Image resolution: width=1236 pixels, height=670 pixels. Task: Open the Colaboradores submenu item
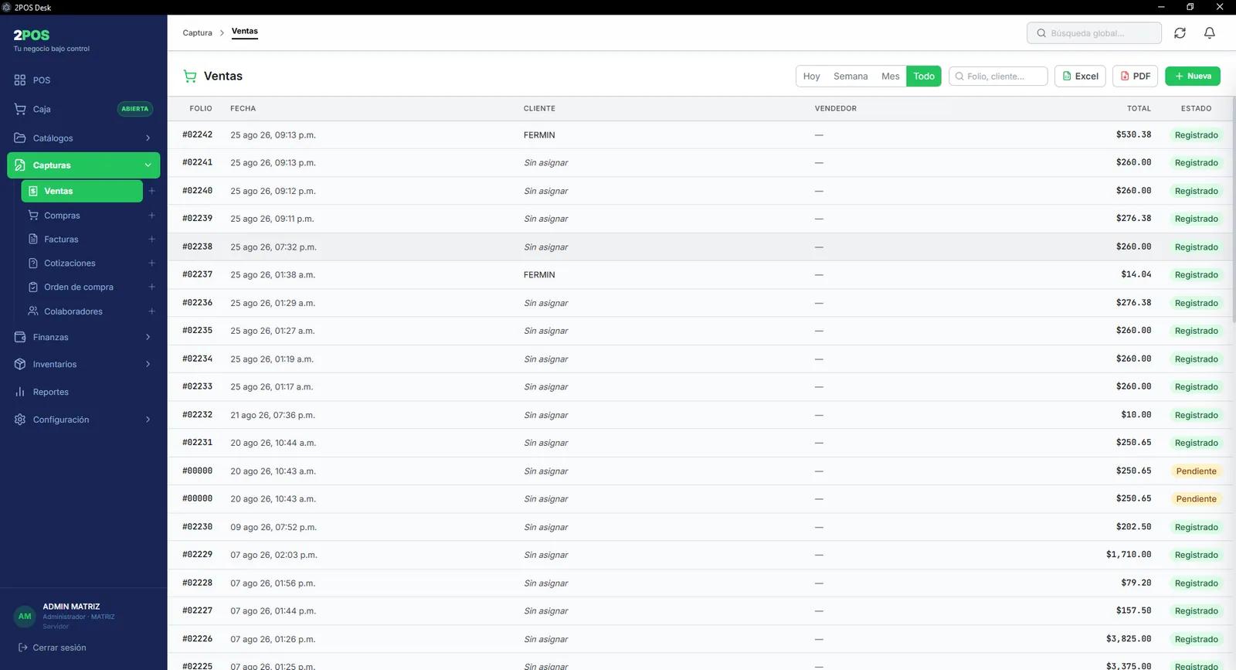point(82,311)
